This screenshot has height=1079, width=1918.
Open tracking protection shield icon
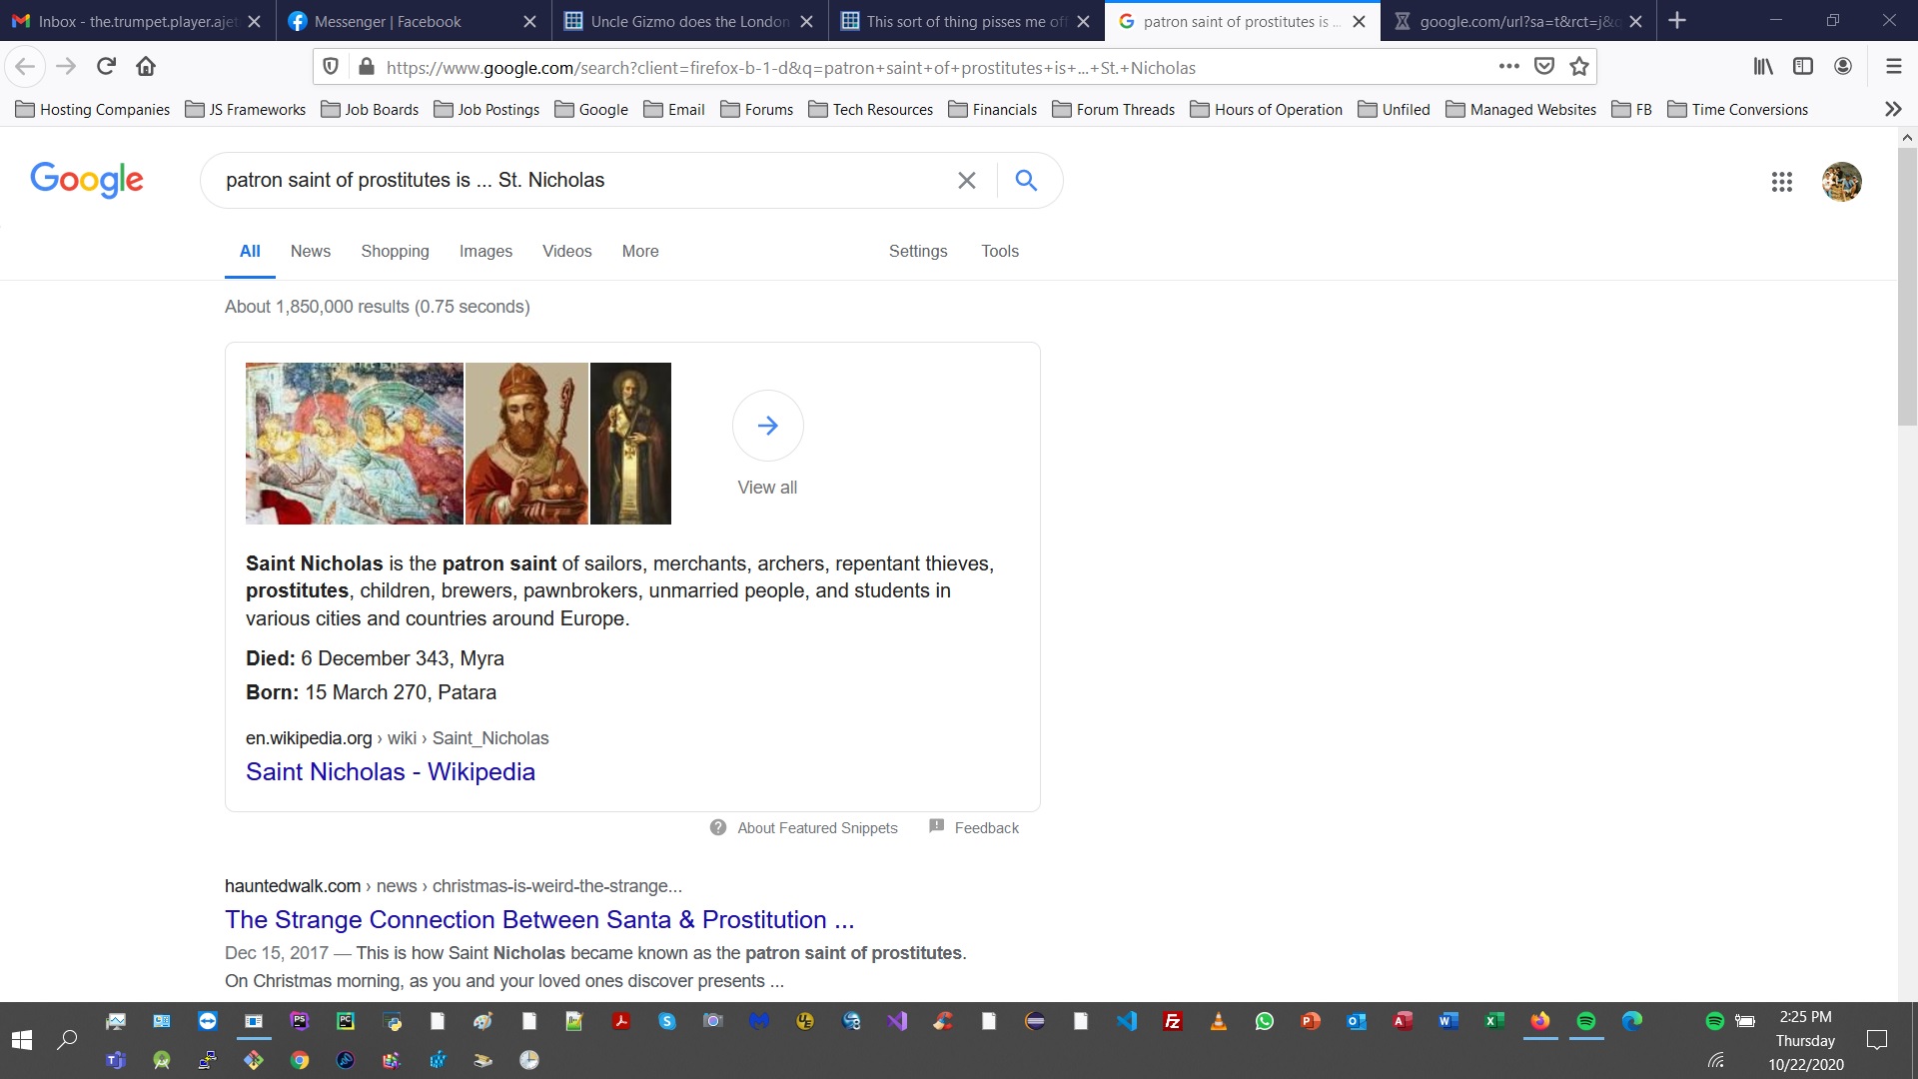(331, 67)
